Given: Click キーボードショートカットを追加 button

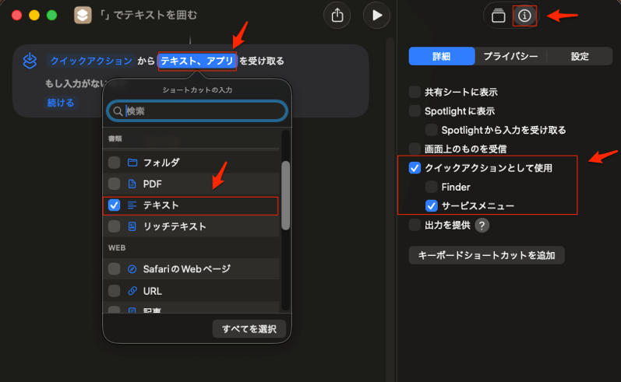Looking at the screenshot, I should [486, 255].
